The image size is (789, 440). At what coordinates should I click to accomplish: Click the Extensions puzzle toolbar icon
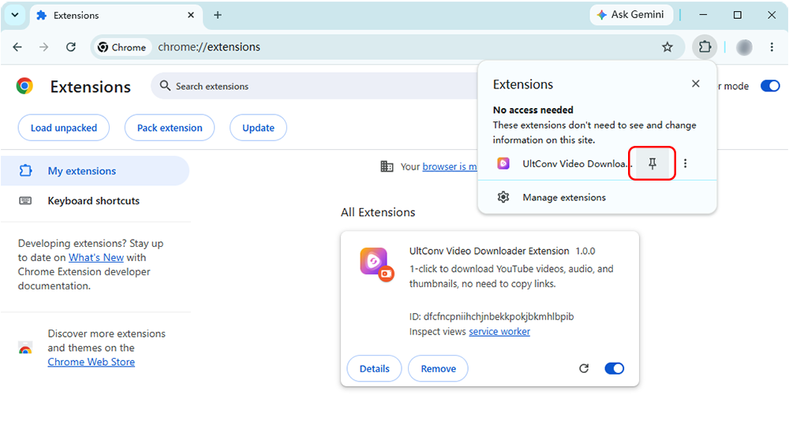[x=705, y=47]
